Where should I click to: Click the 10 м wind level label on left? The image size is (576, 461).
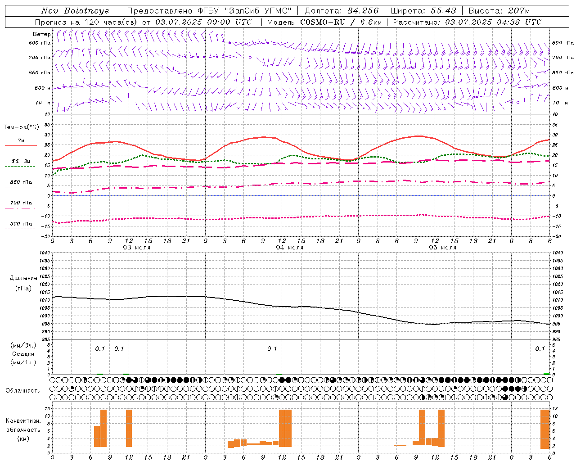click(x=43, y=103)
